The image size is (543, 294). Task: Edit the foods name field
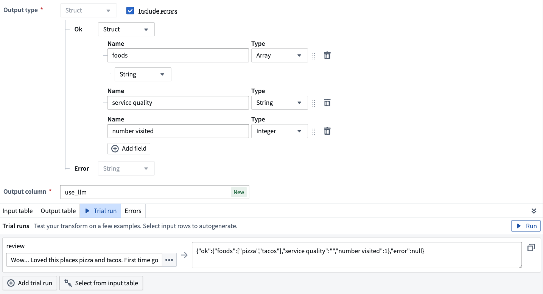[178, 56]
